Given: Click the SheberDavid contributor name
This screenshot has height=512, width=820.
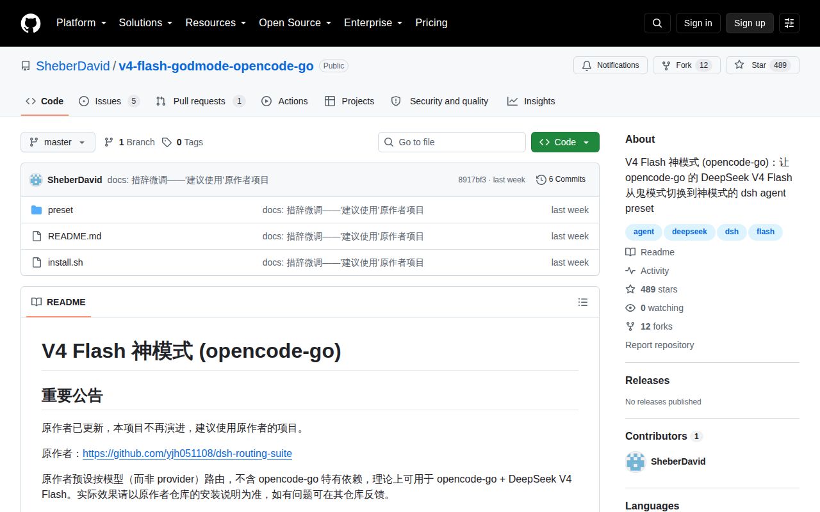Looking at the screenshot, I should pos(678,461).
